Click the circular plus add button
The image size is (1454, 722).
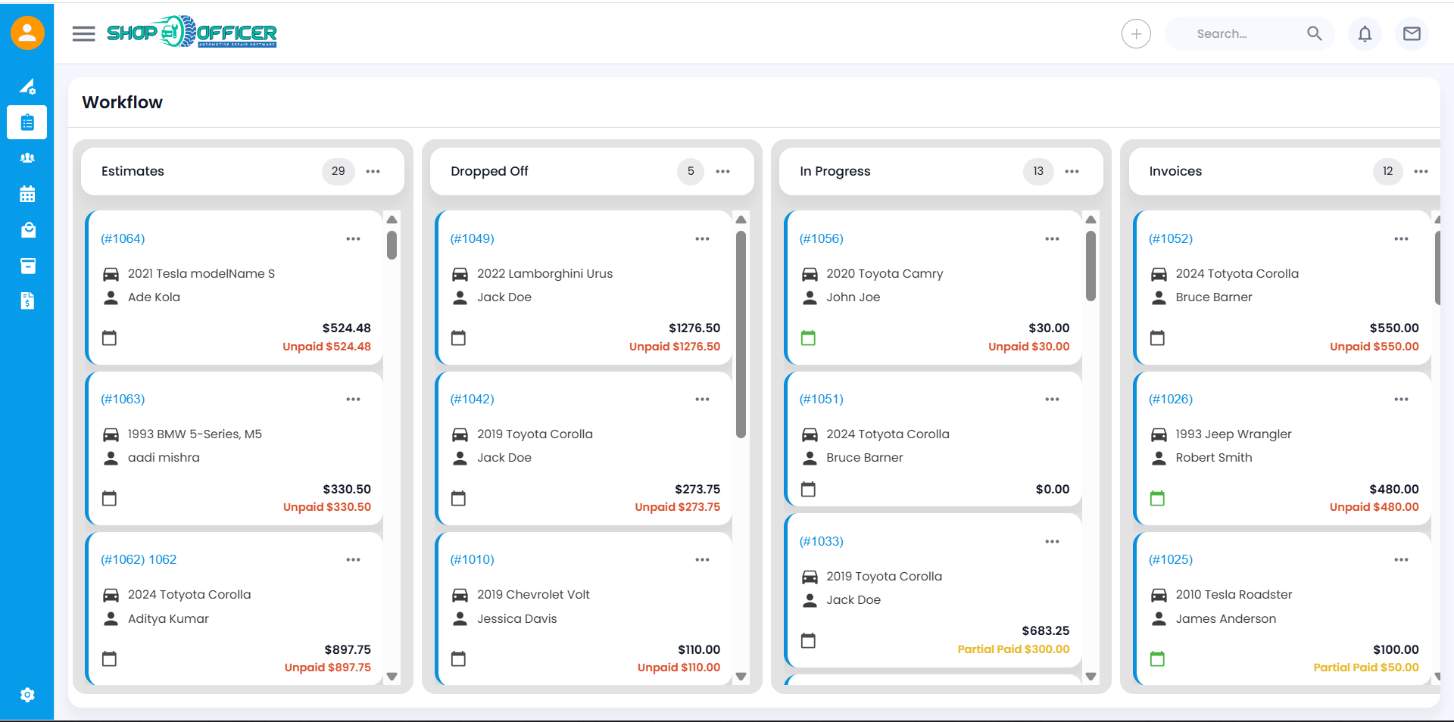[1136, 33]
